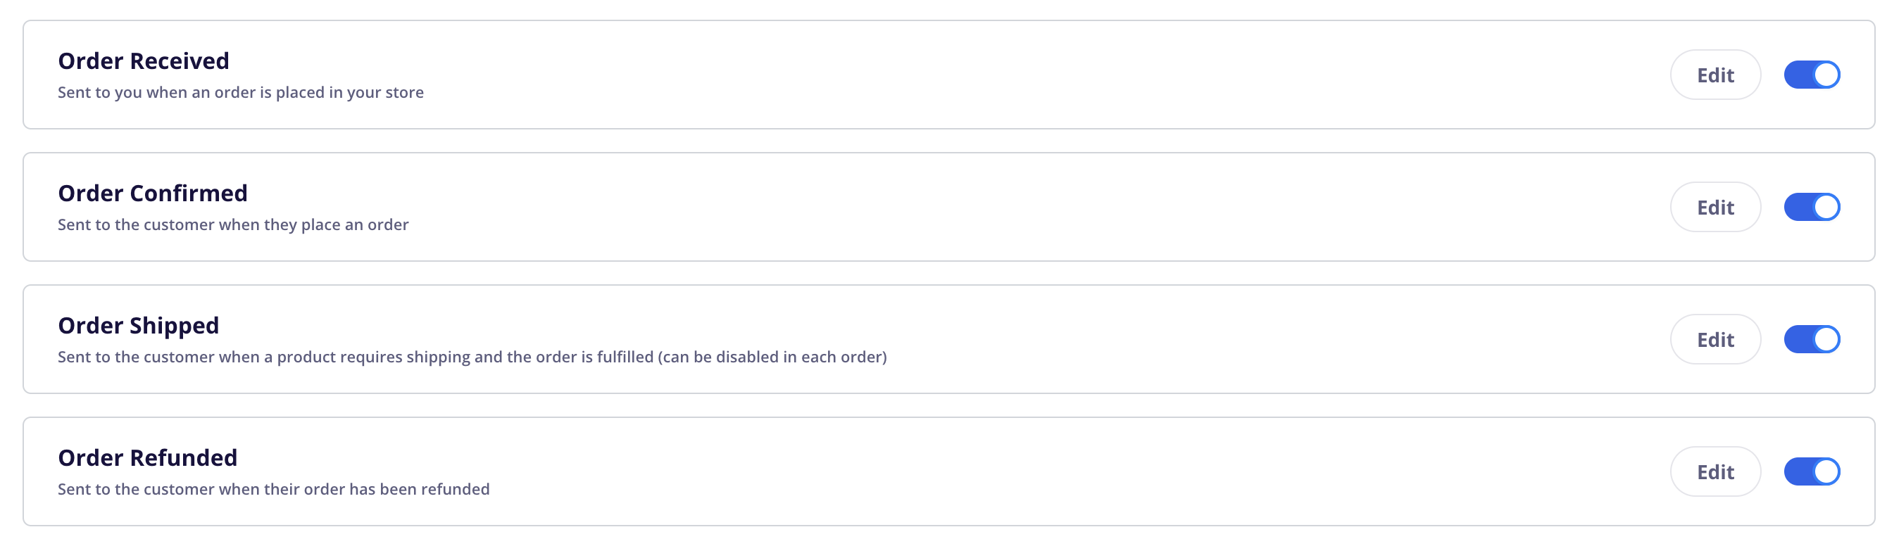1887x539 pixels.
Task: Click blank middle of Order Refunded card
Action: tap(1026, 471)
